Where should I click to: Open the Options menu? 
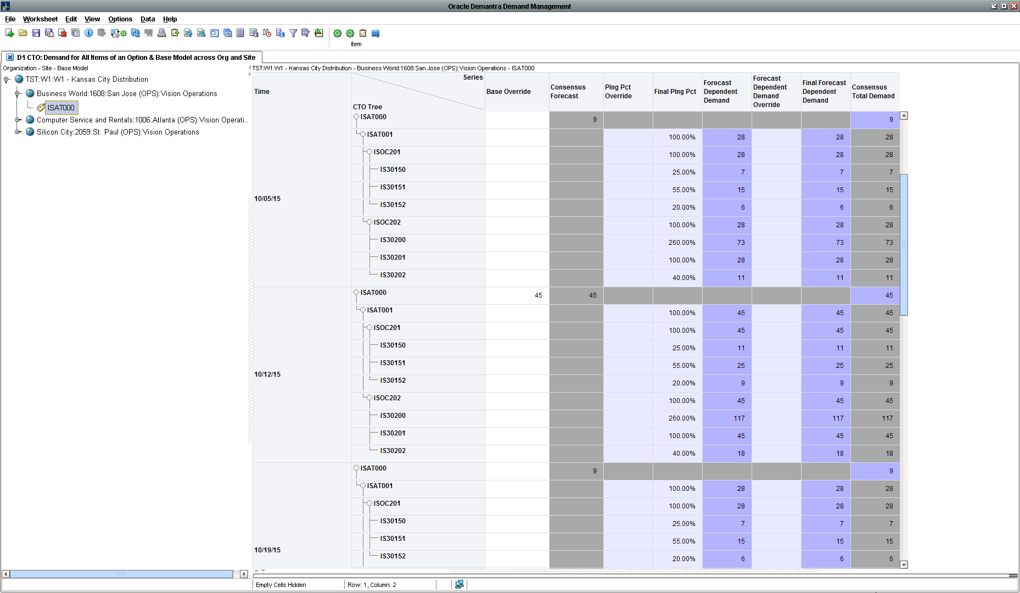120,19
